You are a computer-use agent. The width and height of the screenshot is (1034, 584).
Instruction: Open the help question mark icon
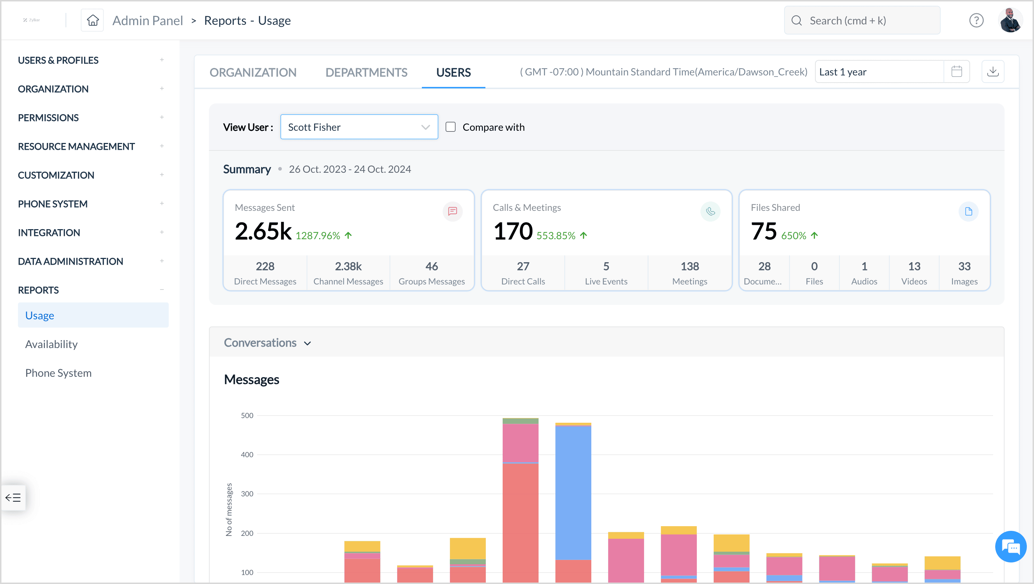(x=976, y=20)
